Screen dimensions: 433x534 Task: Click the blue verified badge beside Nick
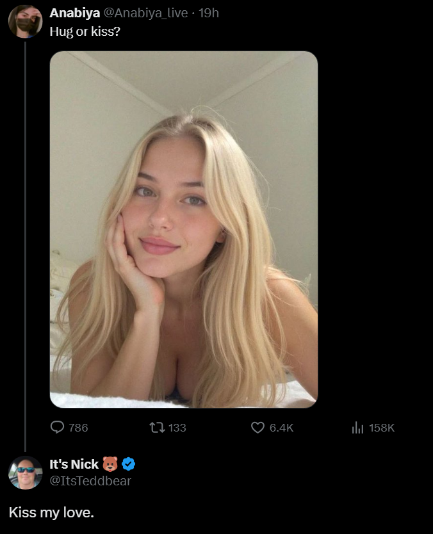(128, 464)
